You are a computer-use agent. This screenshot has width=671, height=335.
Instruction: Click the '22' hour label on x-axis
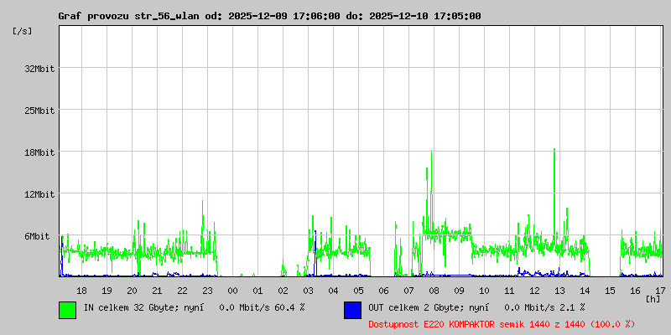[182, 291]
